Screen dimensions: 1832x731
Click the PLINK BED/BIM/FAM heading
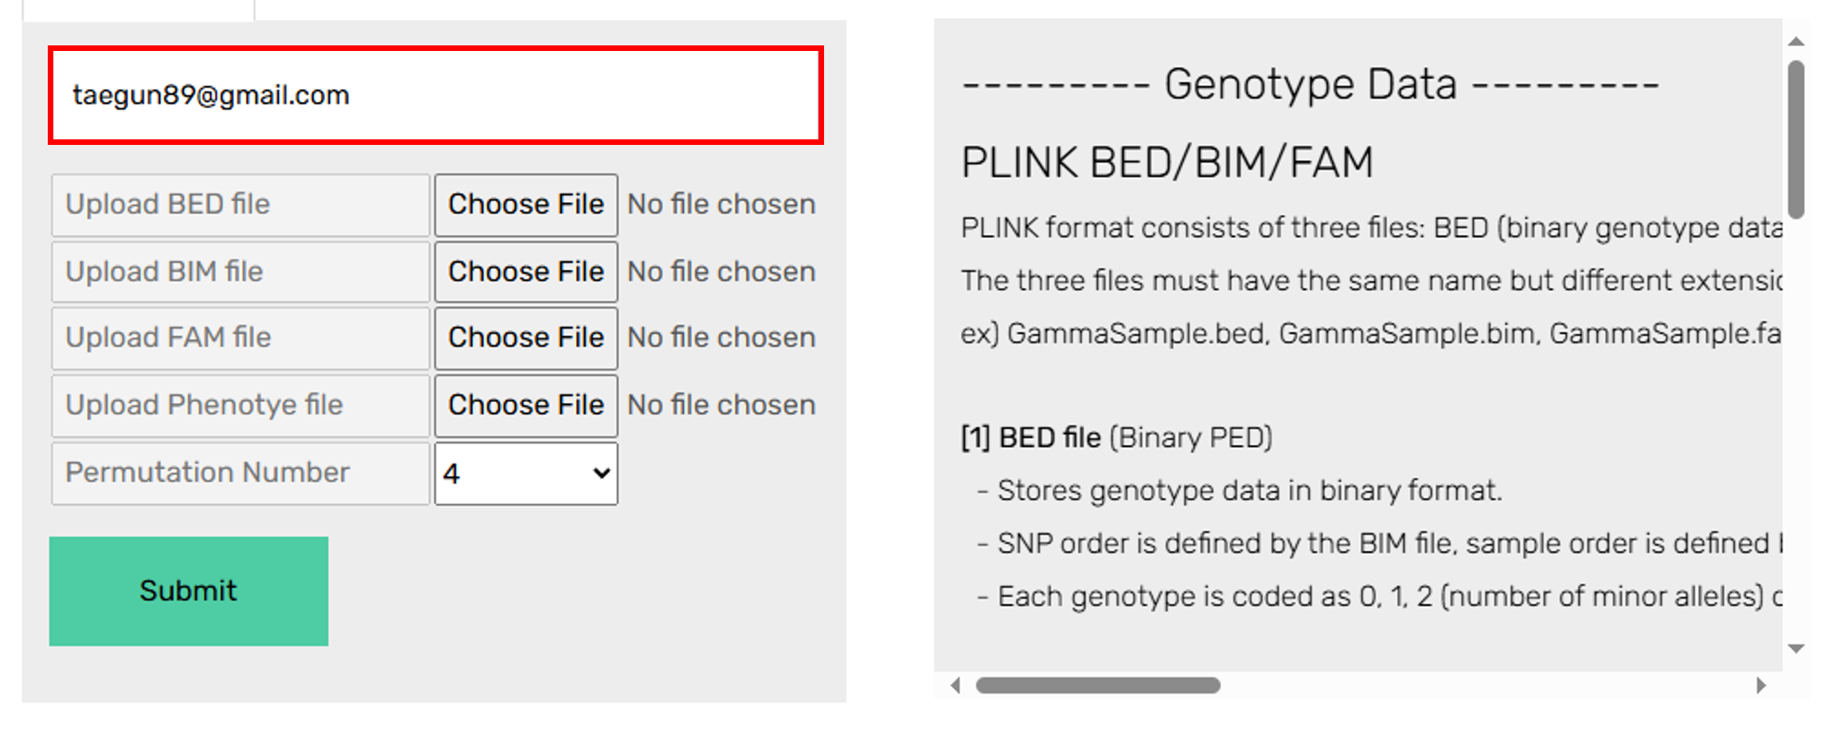coord(1167,162)
